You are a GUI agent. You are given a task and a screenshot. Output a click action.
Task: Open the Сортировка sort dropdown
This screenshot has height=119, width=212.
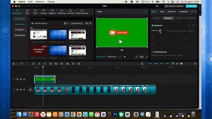click(77, 23)
